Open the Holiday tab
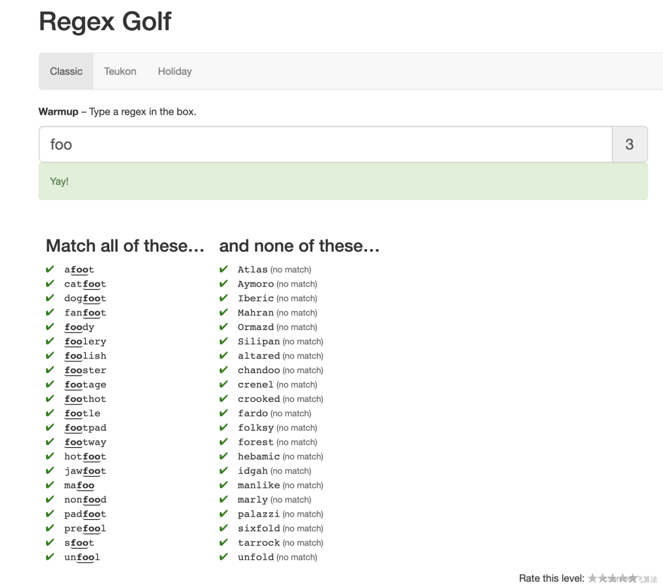663x586 pixels. click(175, 71)
